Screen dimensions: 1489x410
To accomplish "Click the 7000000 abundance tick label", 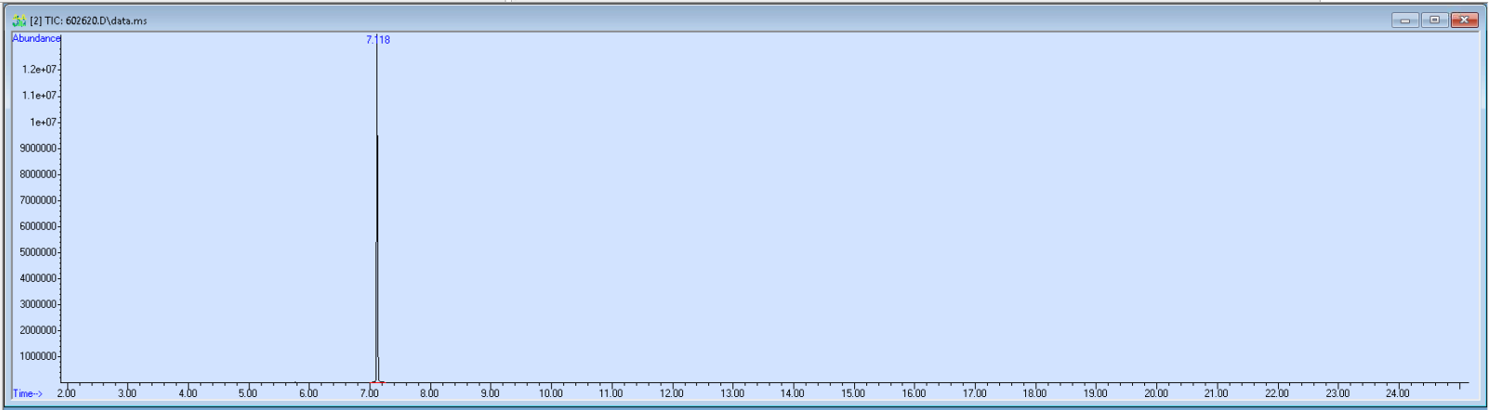I will pos(39,200).
